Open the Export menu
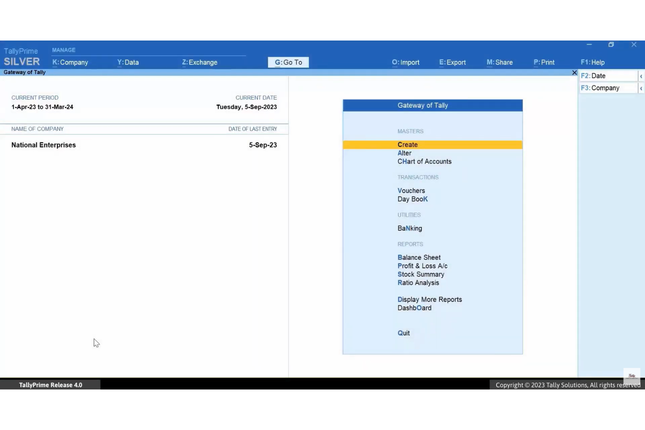The height and width of the screenshot is (430, 645). point(452,62)
